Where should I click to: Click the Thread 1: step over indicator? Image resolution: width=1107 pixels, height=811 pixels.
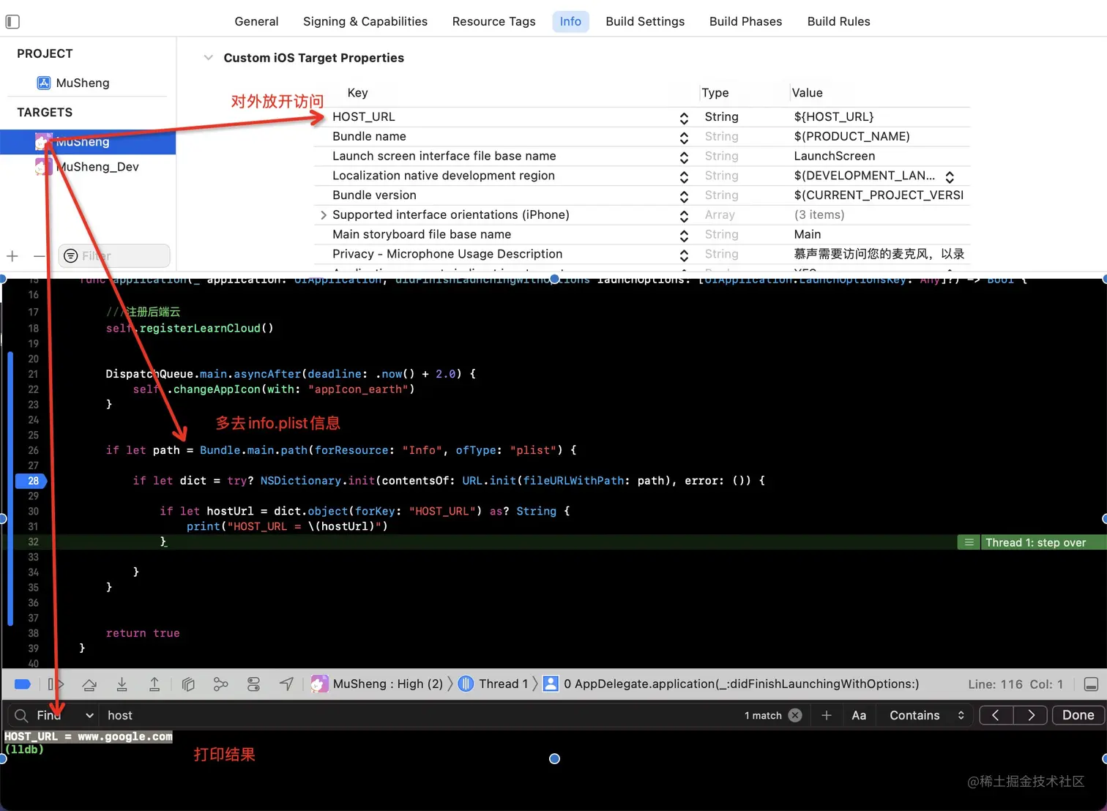click(x=1032, y=542)
